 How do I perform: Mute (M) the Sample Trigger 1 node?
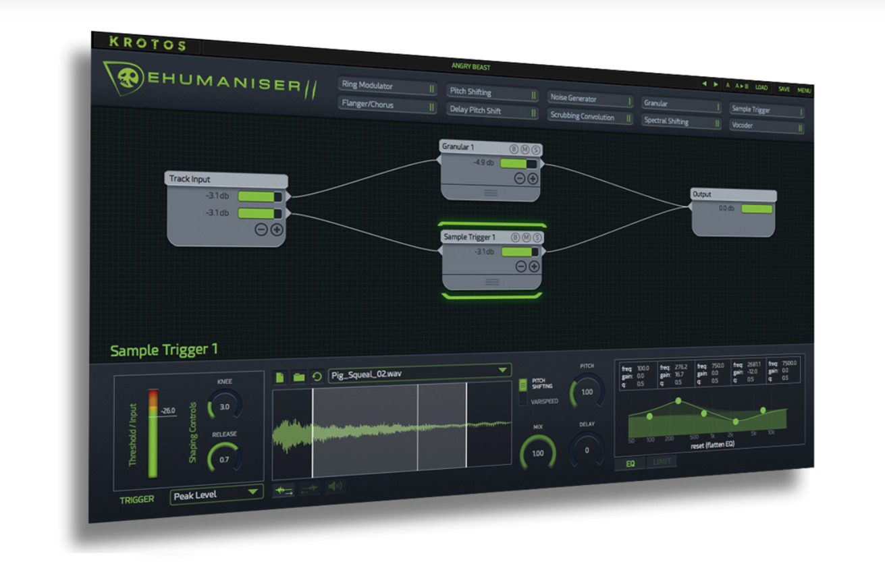tap(526, 237)
